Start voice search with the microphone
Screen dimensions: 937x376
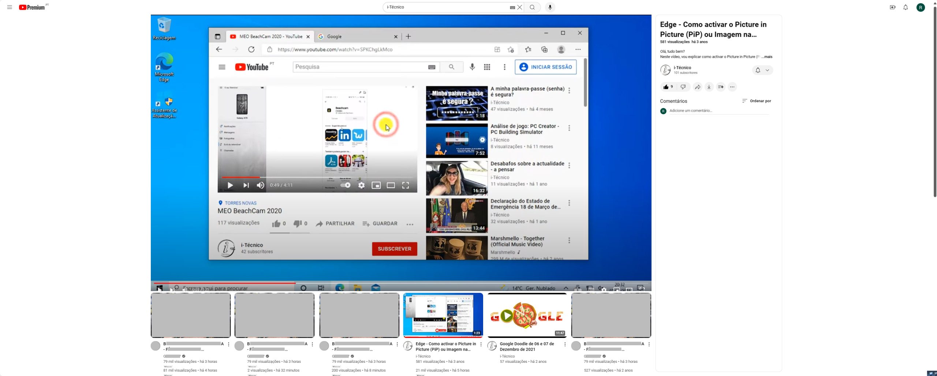(550, 7)
